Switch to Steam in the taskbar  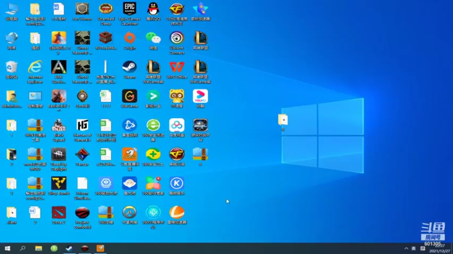(69, 248)
